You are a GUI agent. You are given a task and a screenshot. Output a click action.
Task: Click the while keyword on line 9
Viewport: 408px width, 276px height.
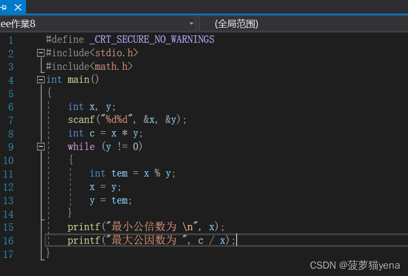point(81,146)
